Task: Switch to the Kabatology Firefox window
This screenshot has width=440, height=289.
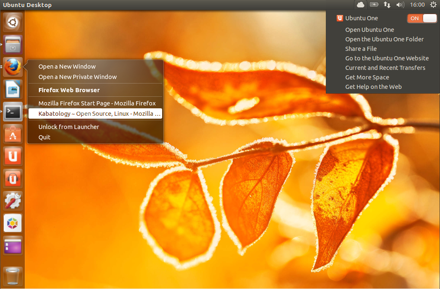Action: tap(95, 114)
